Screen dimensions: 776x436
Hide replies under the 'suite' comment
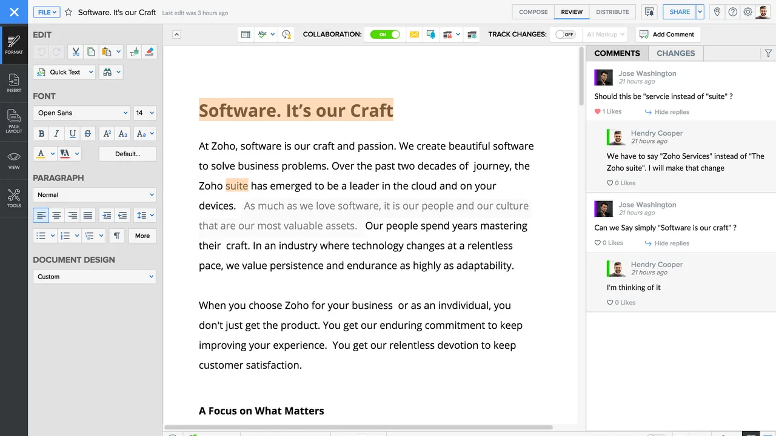667,112
